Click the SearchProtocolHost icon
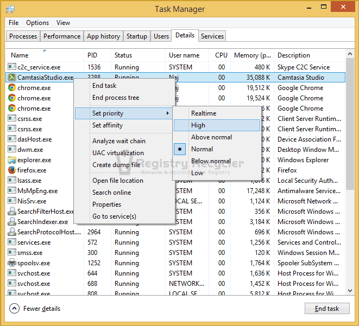Image resolution: width=359 pixels, height=326 pixels. 11,232
